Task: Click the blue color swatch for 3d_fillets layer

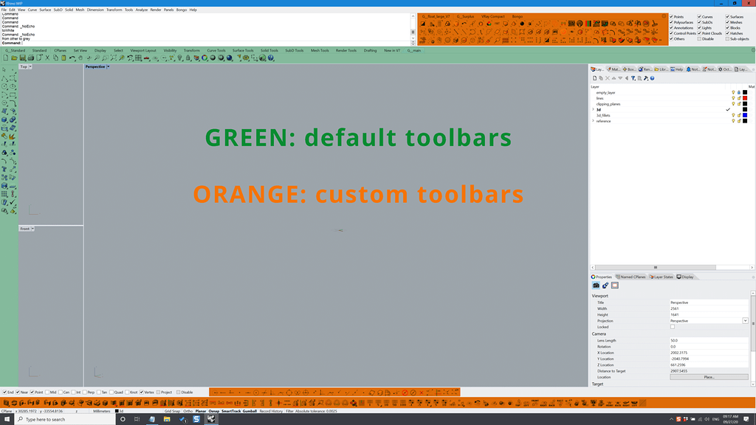Action: [x=745, y=115]
